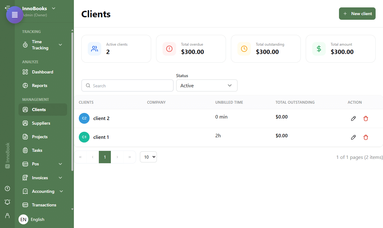383x228 pixels.
Task: Open Reports section
Action: coord(42,85)
